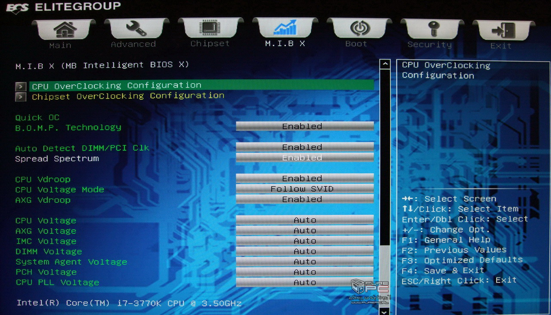This screenshot has height=315, width=551.
Task: Switch to the Chipset tab label
Action: pos(210,43)
